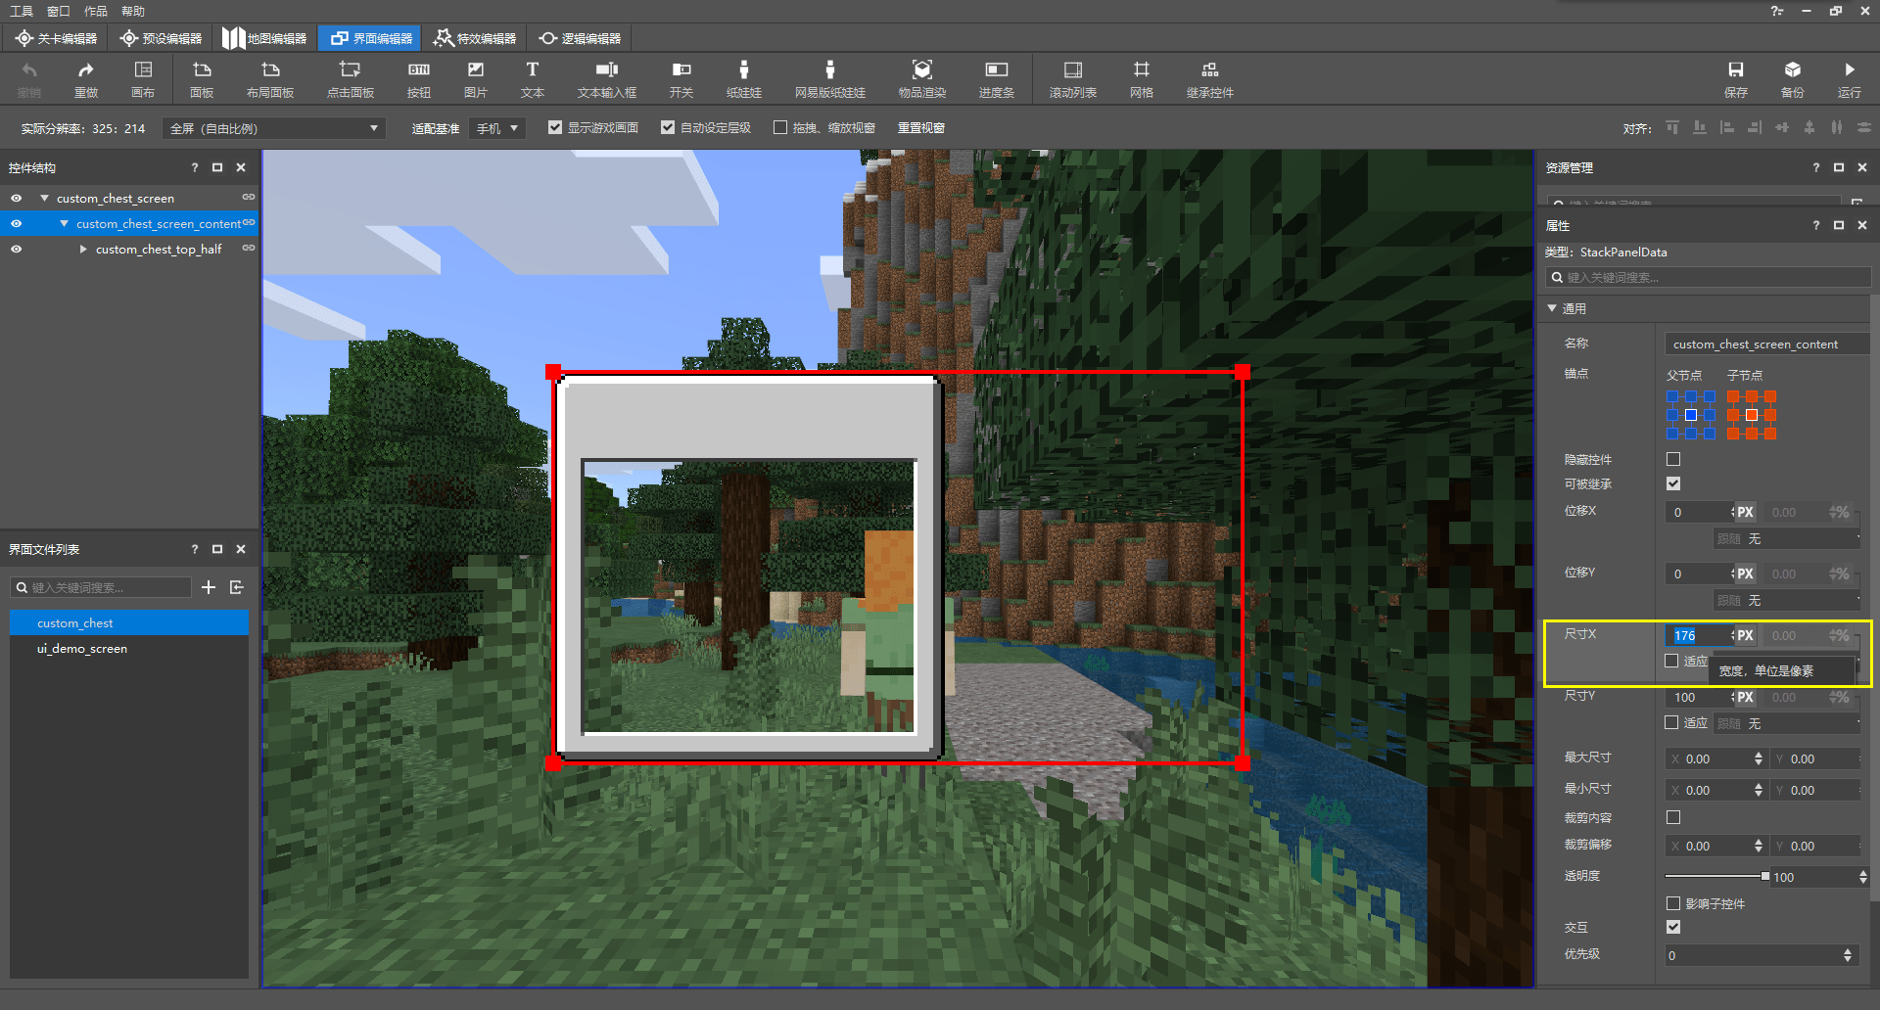Check the 影响子控件 checkbox
The height and width of the screenshot is (1010, 1880).
tap(1673, 903)
